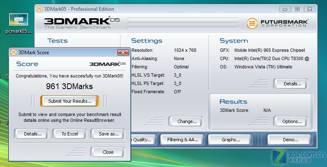Maximize the 3DMark05 main window

tap(297, 9)
